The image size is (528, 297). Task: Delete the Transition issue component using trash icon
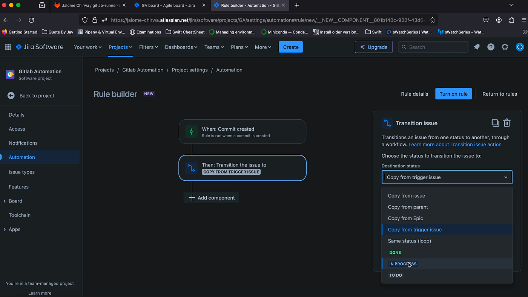pyautogui.click(x=507, y=123)
